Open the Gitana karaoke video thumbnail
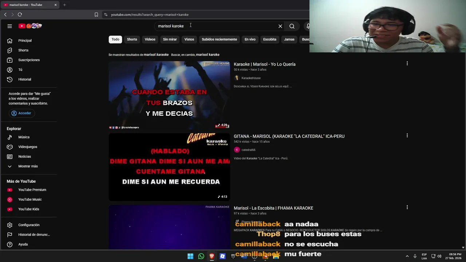 169,167
